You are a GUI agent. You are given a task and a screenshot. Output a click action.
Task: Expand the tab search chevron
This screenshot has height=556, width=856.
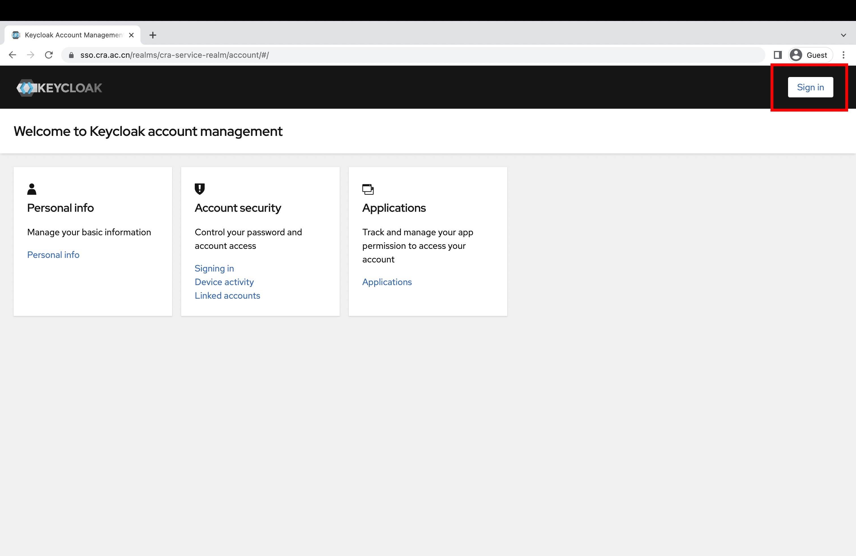pyautogui.click(x=843, y=35)
